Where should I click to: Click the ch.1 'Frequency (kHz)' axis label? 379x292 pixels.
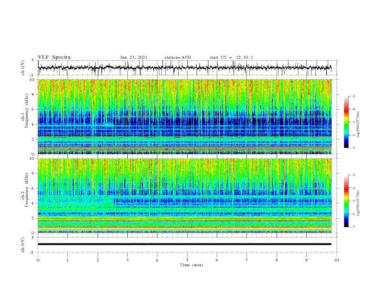[x=27, y=111]
